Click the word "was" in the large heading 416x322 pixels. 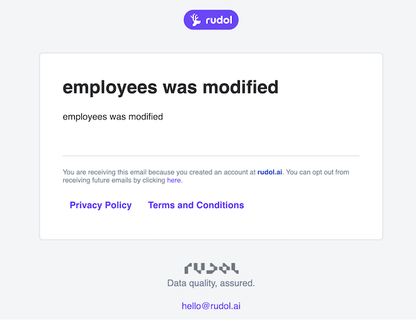click(x=180, y=88)
